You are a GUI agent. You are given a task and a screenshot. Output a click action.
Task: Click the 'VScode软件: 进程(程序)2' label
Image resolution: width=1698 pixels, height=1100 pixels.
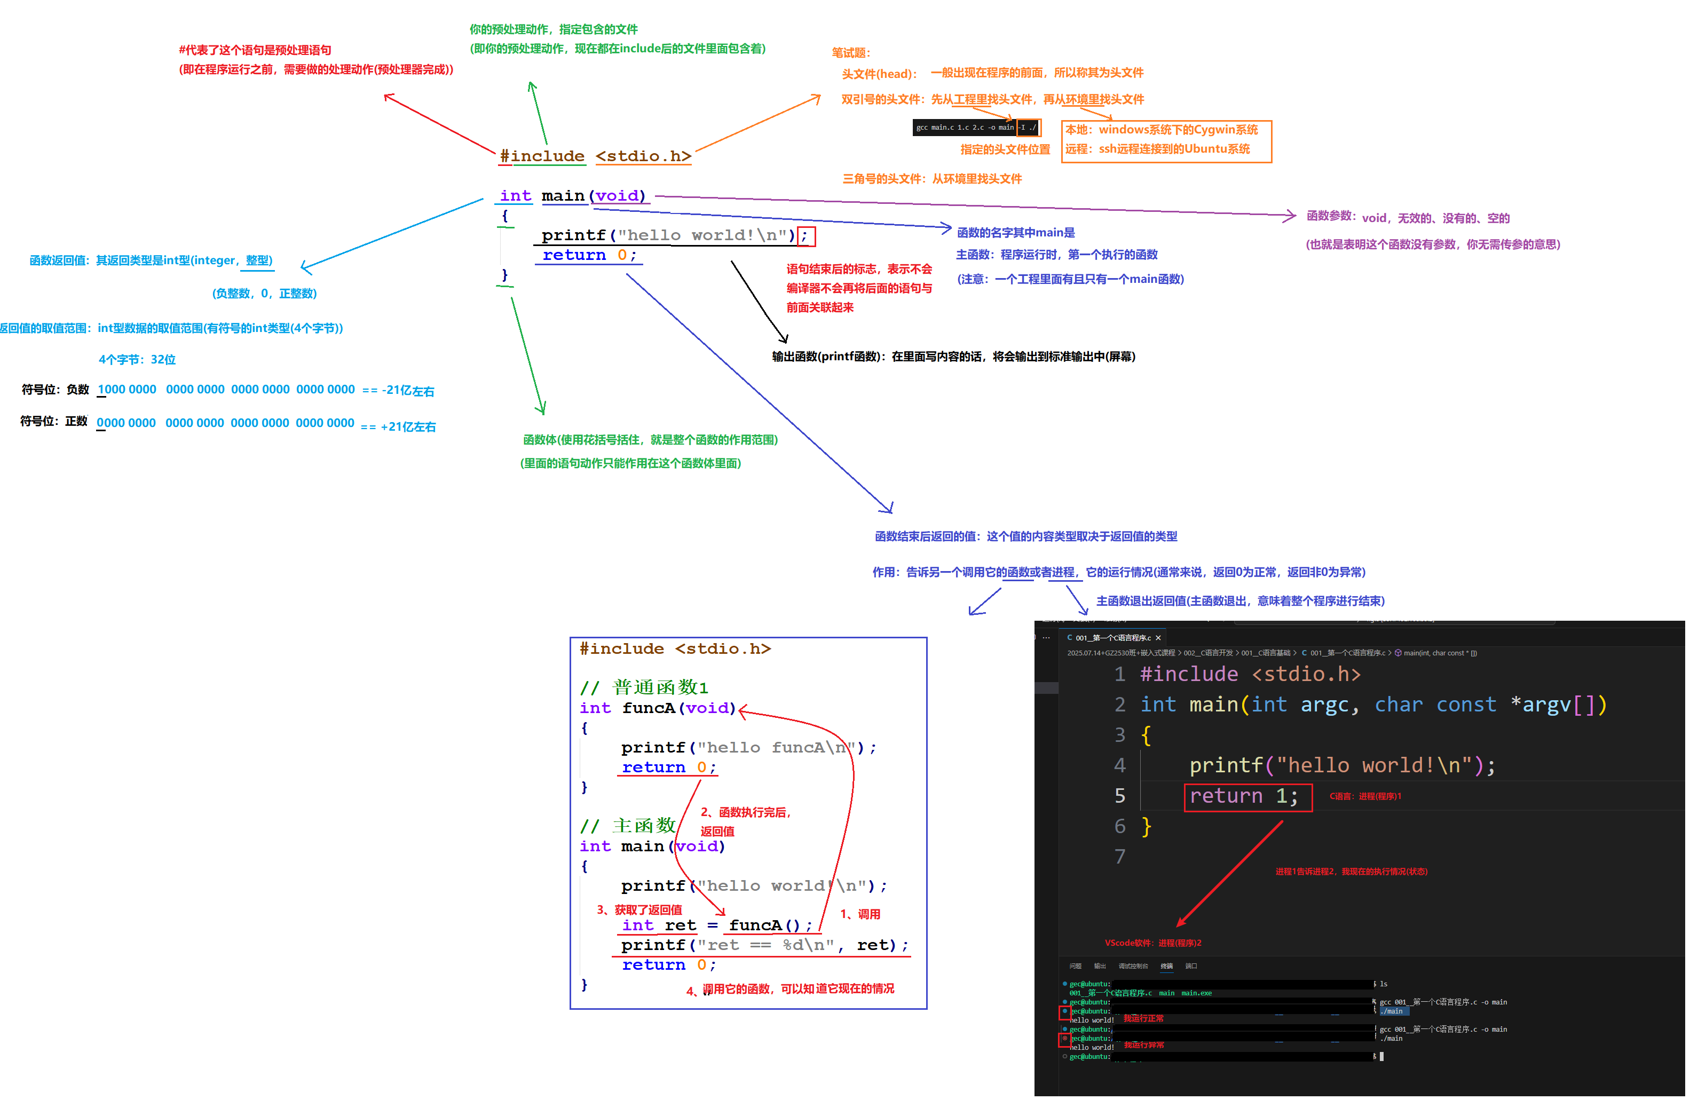(1153, 943)
